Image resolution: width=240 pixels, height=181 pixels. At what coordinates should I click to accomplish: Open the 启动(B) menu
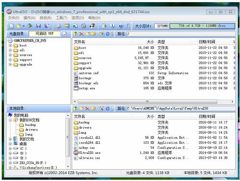pyautogui.click(x=46, y=18)
